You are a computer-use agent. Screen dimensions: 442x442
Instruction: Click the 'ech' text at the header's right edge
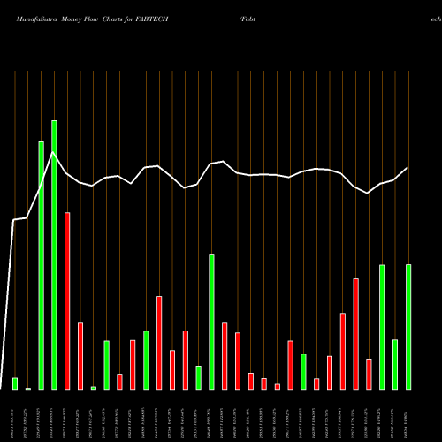pyautogui.click(x=436, y=19)
